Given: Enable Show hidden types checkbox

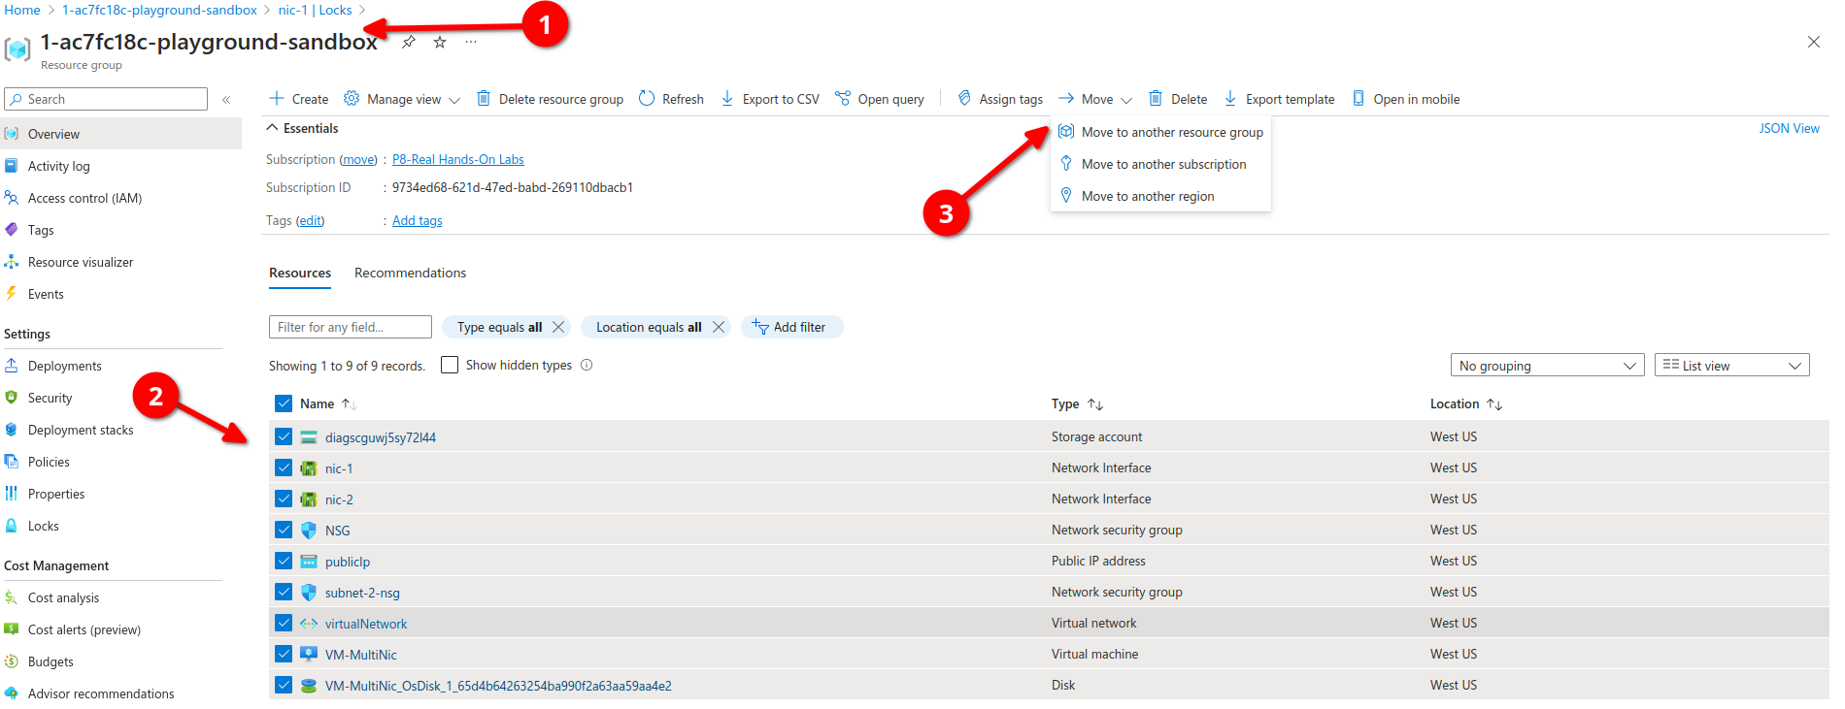Looking at the screenshot, I should click(450, 365).
